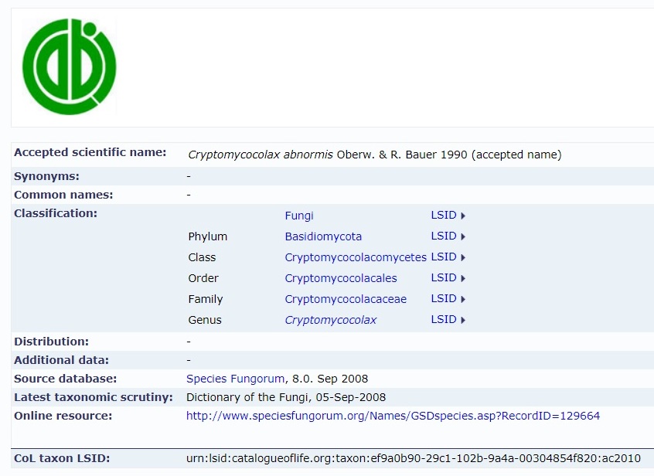Click the LSID text in Genus row

pos(444,320)
